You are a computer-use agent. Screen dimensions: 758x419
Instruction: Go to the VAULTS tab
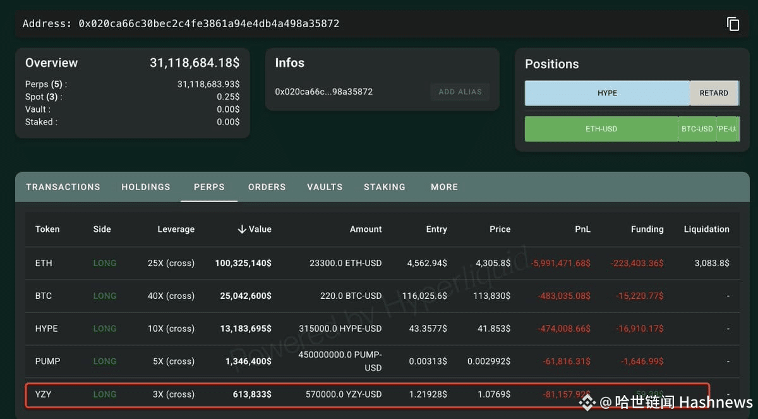click(x=325, y=187)
